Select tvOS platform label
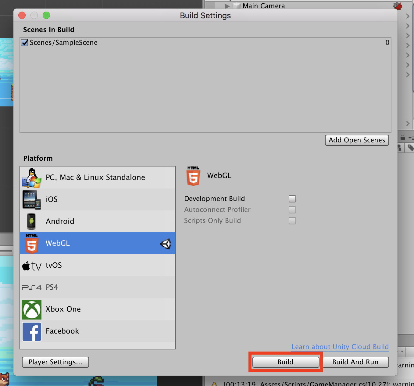414x386 pixels. pos(54,265)
